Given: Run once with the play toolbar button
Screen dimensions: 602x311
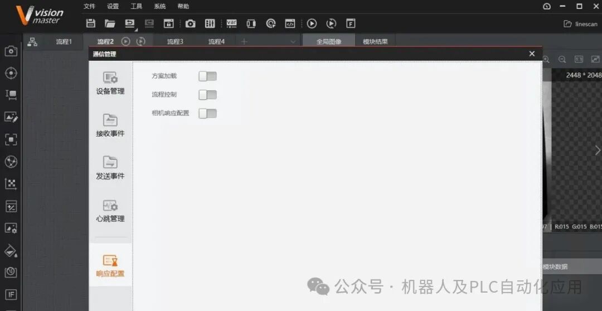Looking at the screenshot, I should [312, 24].
